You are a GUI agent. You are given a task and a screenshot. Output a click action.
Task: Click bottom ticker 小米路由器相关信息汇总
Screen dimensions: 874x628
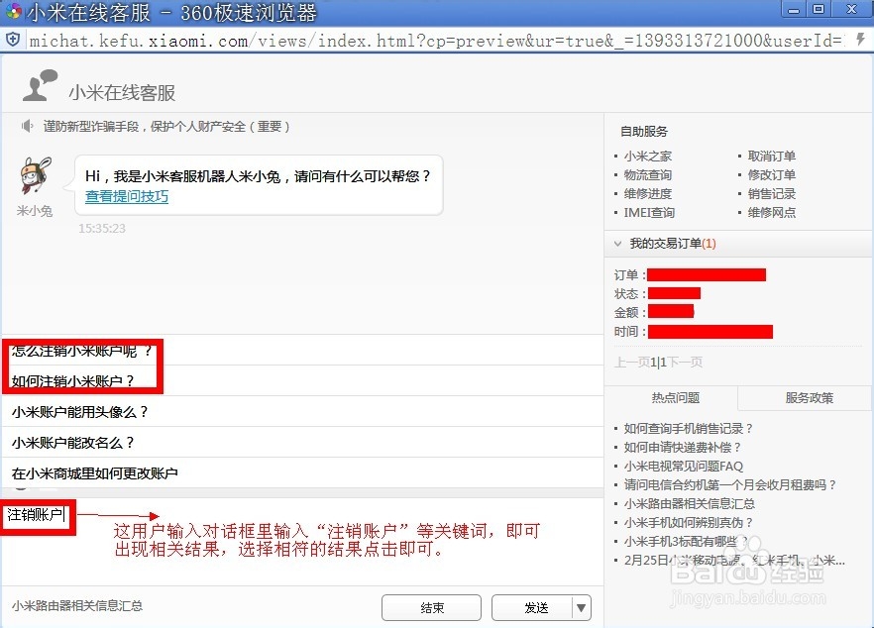77,605
